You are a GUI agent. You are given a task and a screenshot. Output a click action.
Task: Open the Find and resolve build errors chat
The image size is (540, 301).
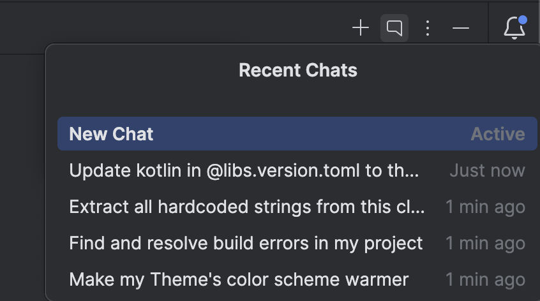(246, 243)
